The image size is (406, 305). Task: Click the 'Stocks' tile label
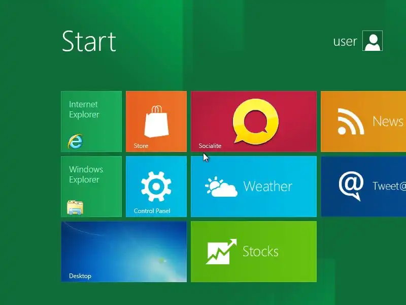[260, 251]
